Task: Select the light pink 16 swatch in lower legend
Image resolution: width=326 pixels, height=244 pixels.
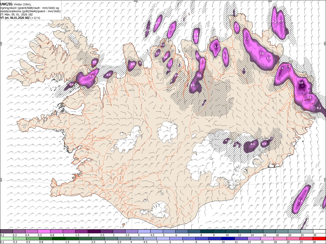Action: pos(267,238)
